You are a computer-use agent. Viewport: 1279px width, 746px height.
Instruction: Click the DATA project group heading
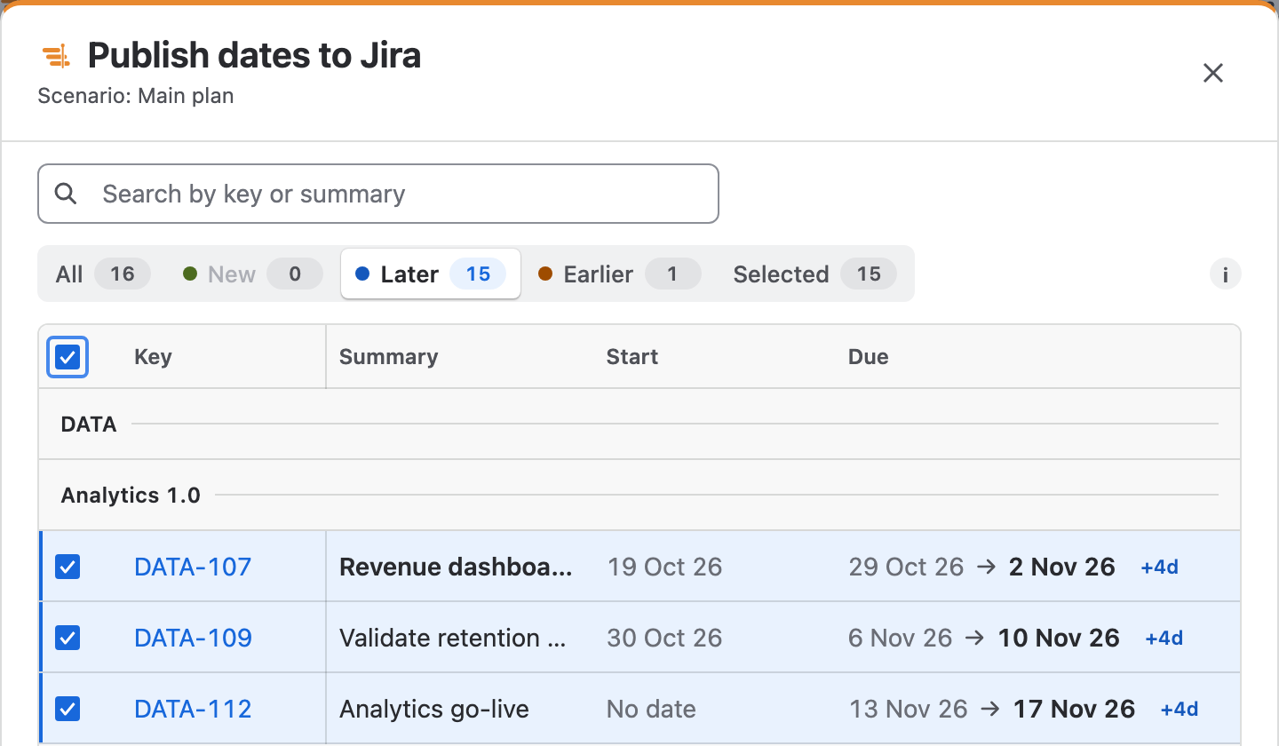[89, 425]
